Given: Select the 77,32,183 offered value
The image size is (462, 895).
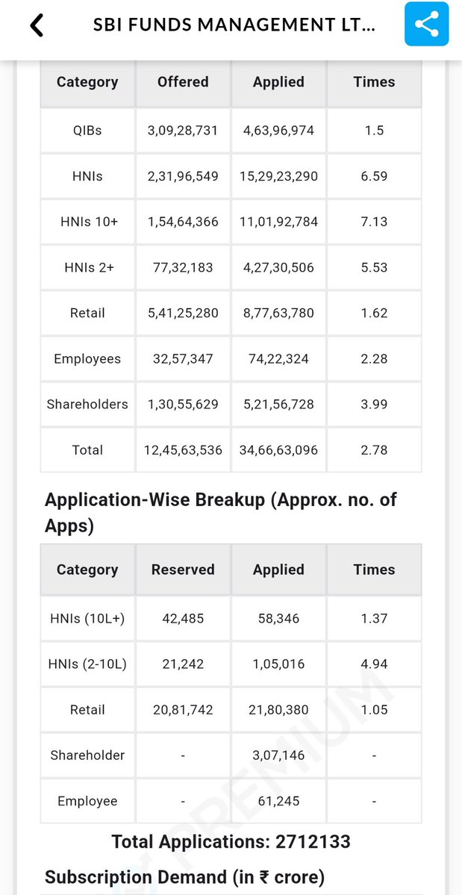Looking at the screenshot, I should 183,267.
